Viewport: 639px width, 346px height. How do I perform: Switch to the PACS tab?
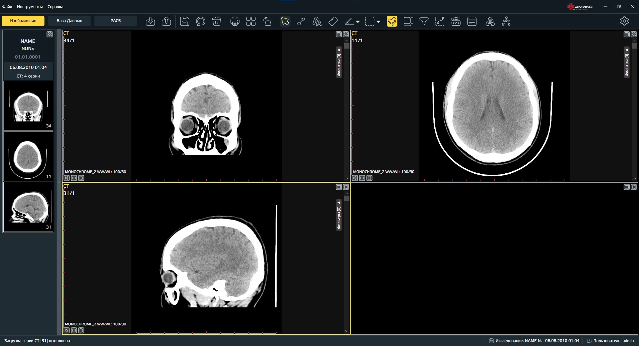click(115, 21)
